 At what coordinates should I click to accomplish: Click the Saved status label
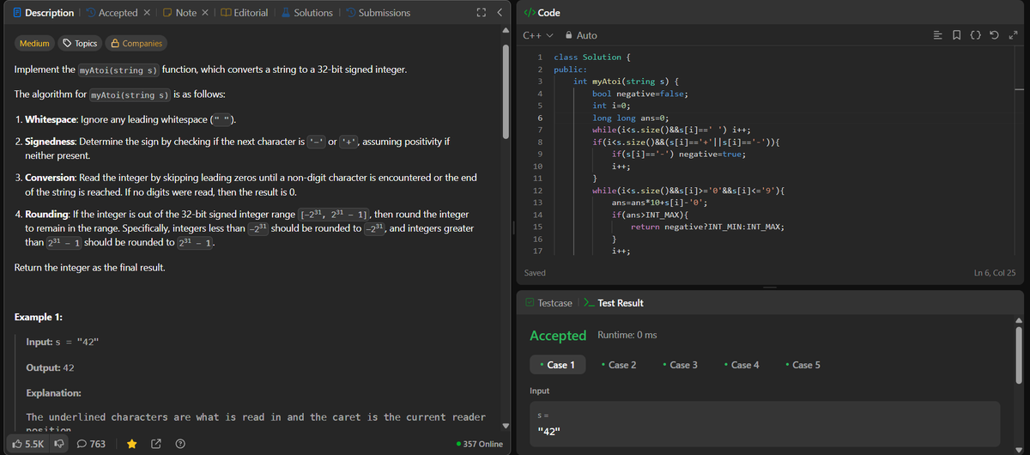coord(535,272)
